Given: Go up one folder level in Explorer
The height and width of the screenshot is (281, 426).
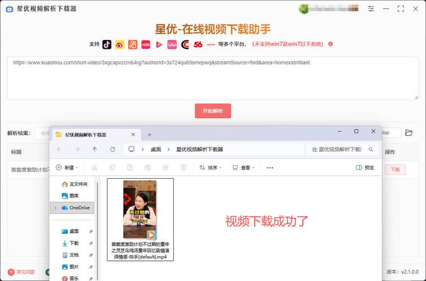Looking at the screenshot, I should tap(95, 149).
